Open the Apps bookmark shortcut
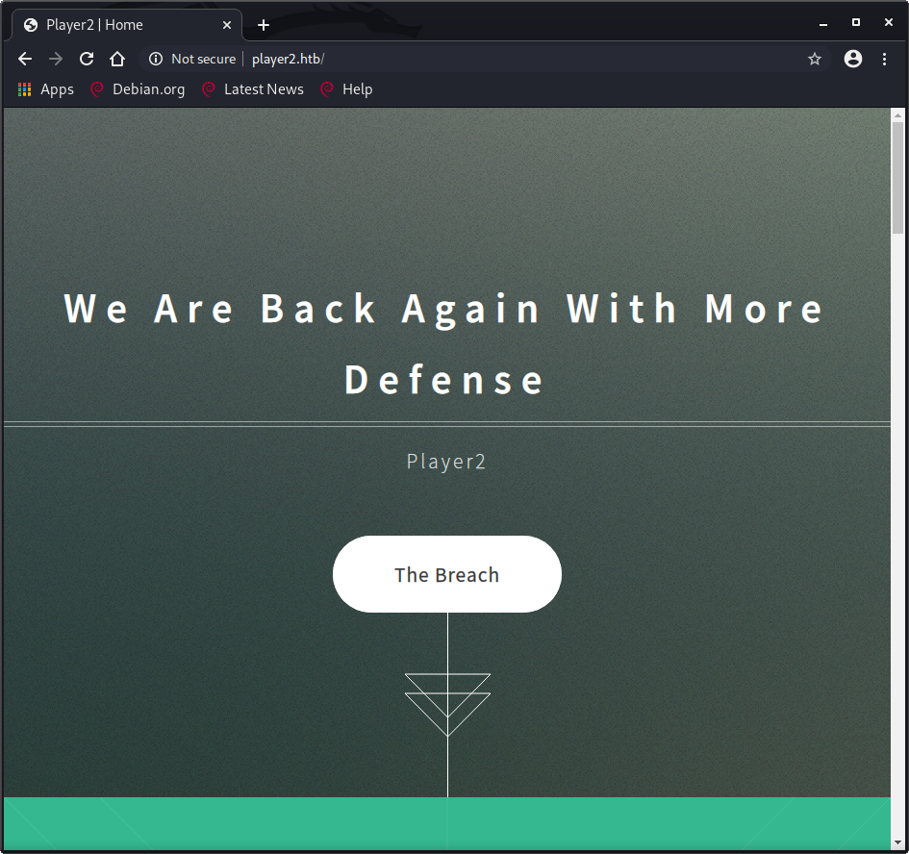Image resolution: width=909 pixels, height=854 pixels. tap(46, 89)
